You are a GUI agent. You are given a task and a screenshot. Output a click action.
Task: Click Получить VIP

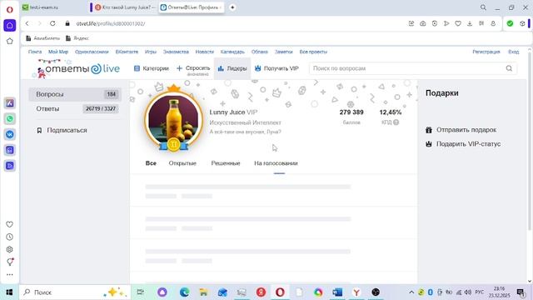tap(276, 68)
